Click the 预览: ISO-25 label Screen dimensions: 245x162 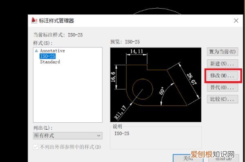pyautogui.click(x=125, y=42)
